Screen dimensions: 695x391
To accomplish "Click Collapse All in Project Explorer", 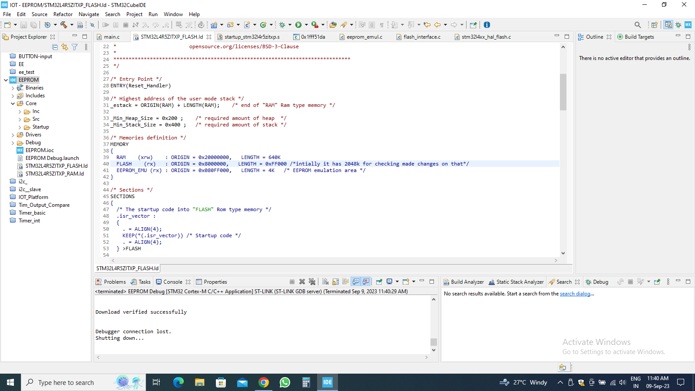I will coord(55,47).
